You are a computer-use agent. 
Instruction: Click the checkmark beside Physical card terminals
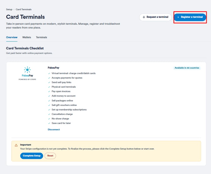[49, 87]
